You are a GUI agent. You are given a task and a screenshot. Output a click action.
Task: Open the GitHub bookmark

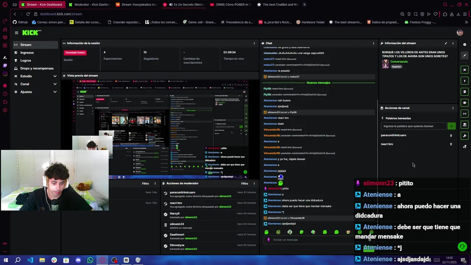pos(20,22)
